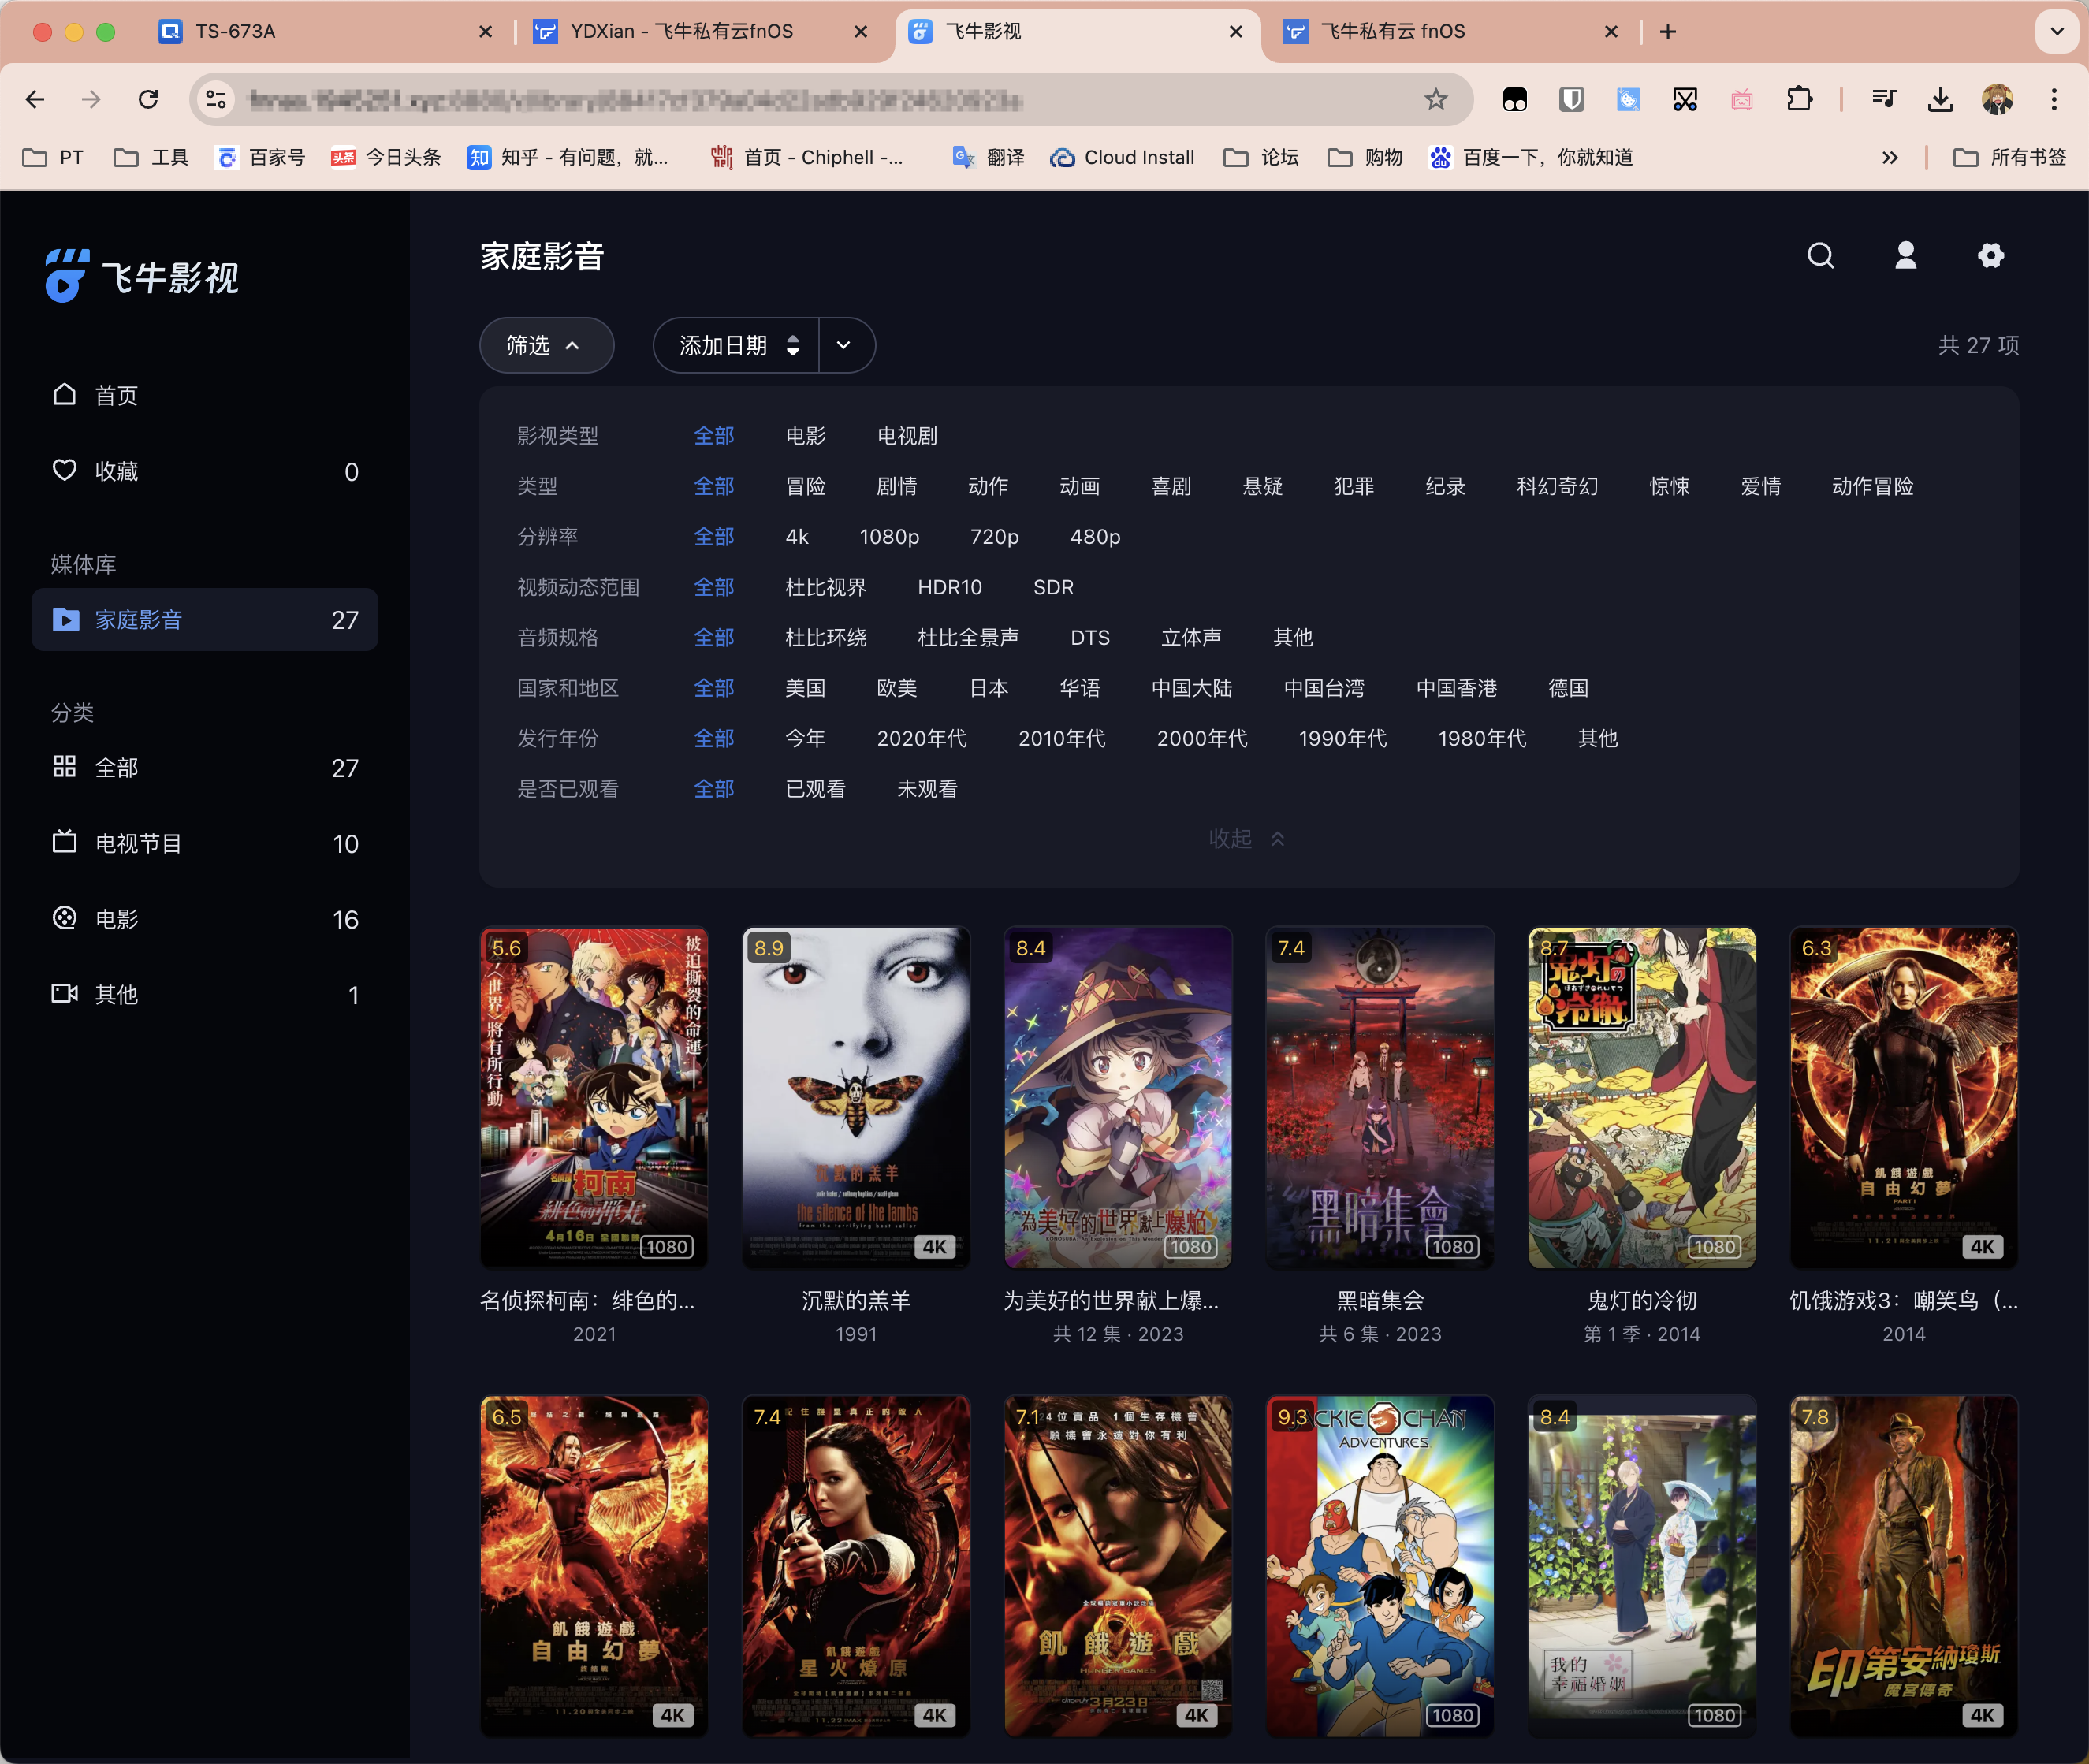The width and height of the screenshot is (2089, 1764).
Task: Open the browser extensions puzzle icon
Action: pyautogui.click(x=1798, y=99)
